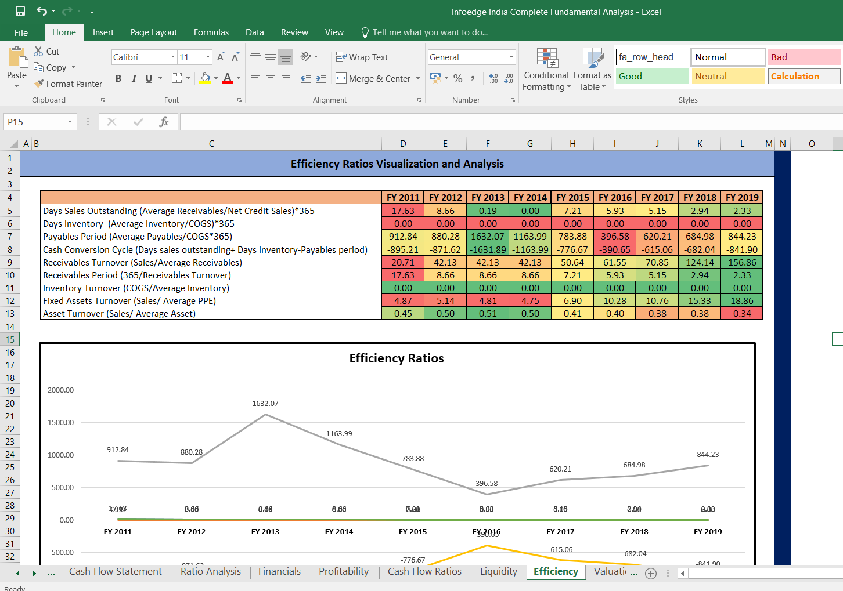843x591 pixels.
Task: Toggle italic formatting
Action: (x=134, y=78)
